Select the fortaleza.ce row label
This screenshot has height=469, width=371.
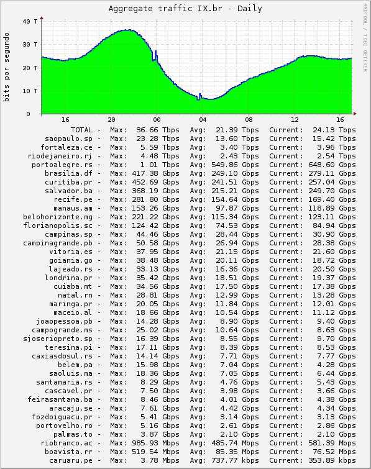point(66,147)
